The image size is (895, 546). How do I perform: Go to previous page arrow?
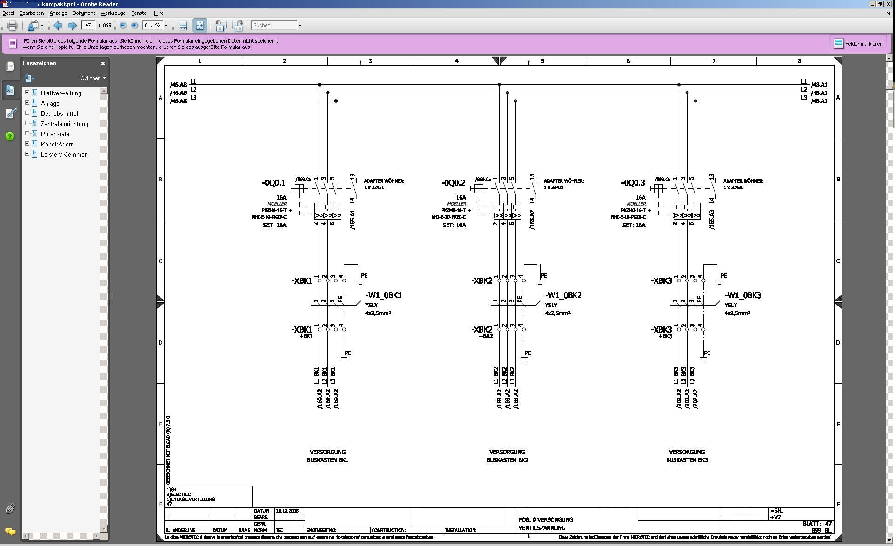tap(58, 26)
